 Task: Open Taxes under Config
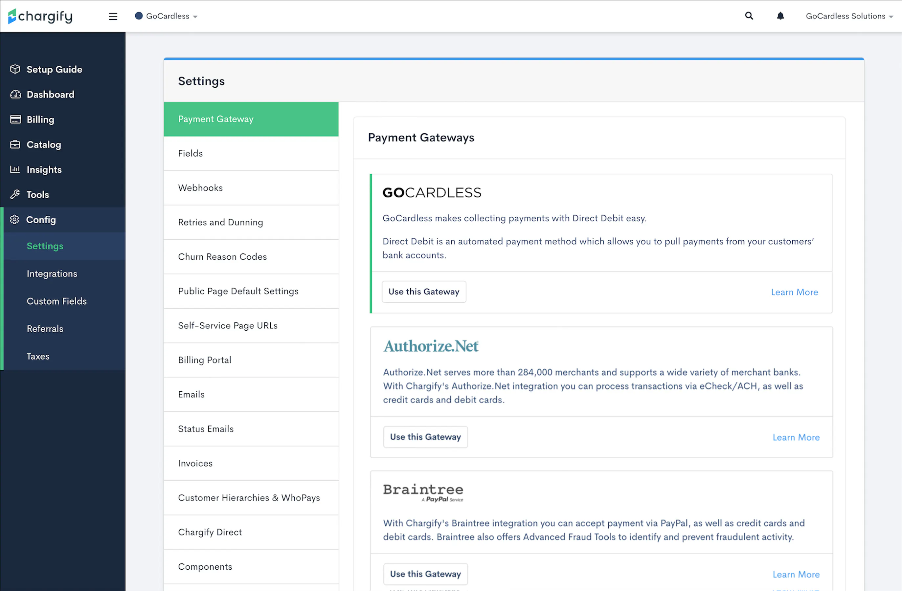(38, 356)
